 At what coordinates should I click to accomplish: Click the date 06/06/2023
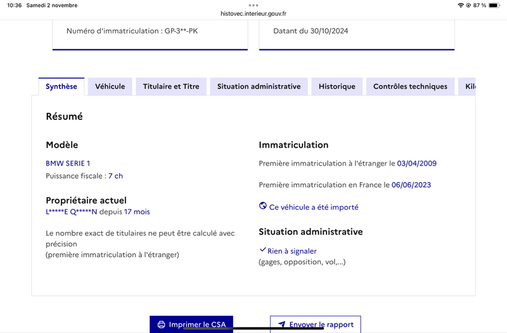[411, 185]
